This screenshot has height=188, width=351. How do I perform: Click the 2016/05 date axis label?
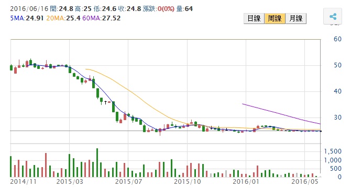coord(304,182)
